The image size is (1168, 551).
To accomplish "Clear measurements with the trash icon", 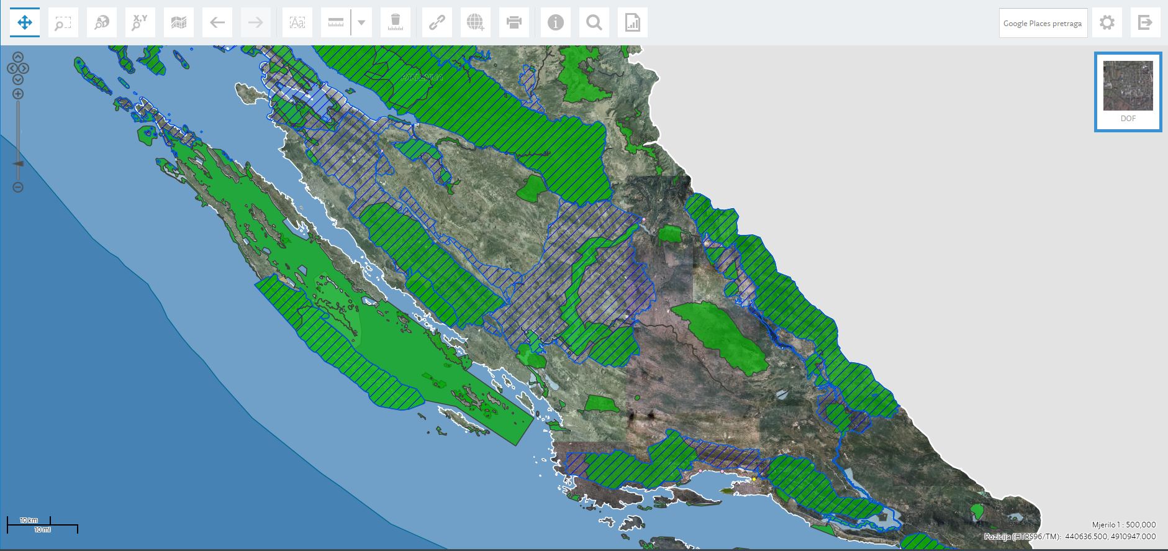I will click(396, 23).
